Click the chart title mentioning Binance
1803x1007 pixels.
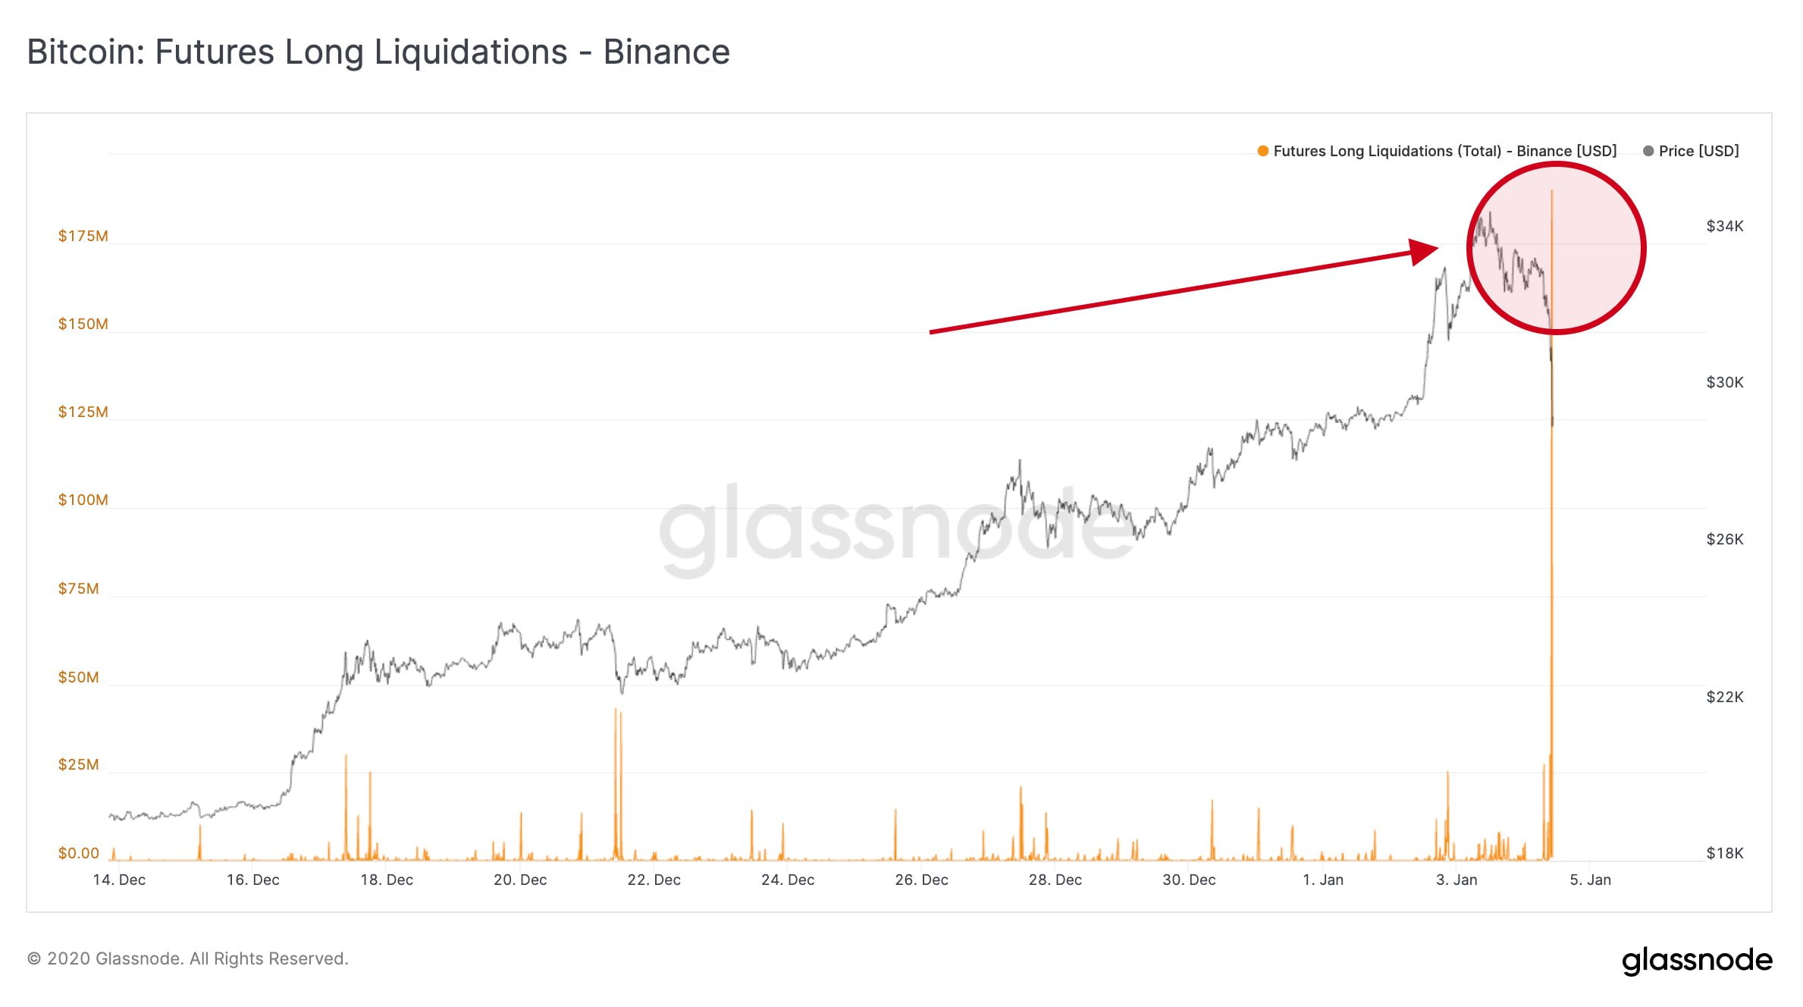coord(378,52)
